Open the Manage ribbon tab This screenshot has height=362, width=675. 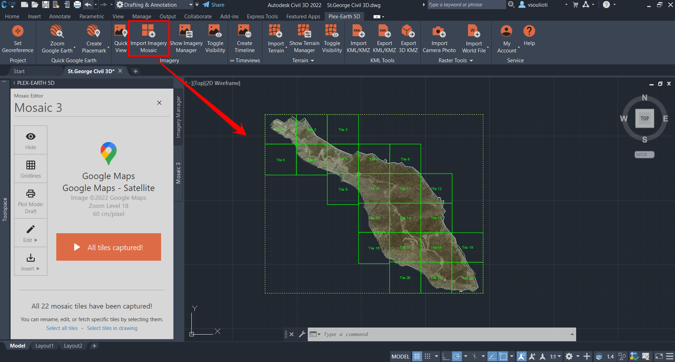point(142,17)
